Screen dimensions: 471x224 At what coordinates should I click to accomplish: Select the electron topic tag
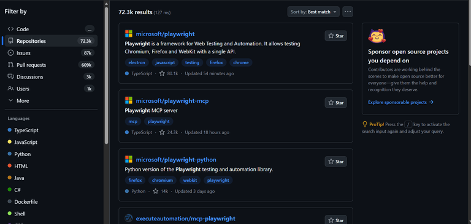pyautogui.click(x=137, y=62)
